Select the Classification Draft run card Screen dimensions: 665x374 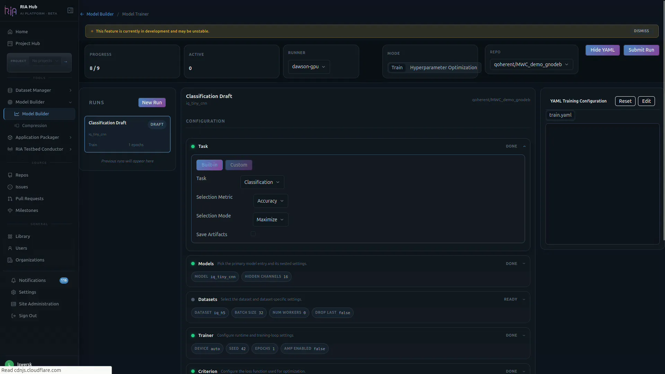click(x=127, y=134)
